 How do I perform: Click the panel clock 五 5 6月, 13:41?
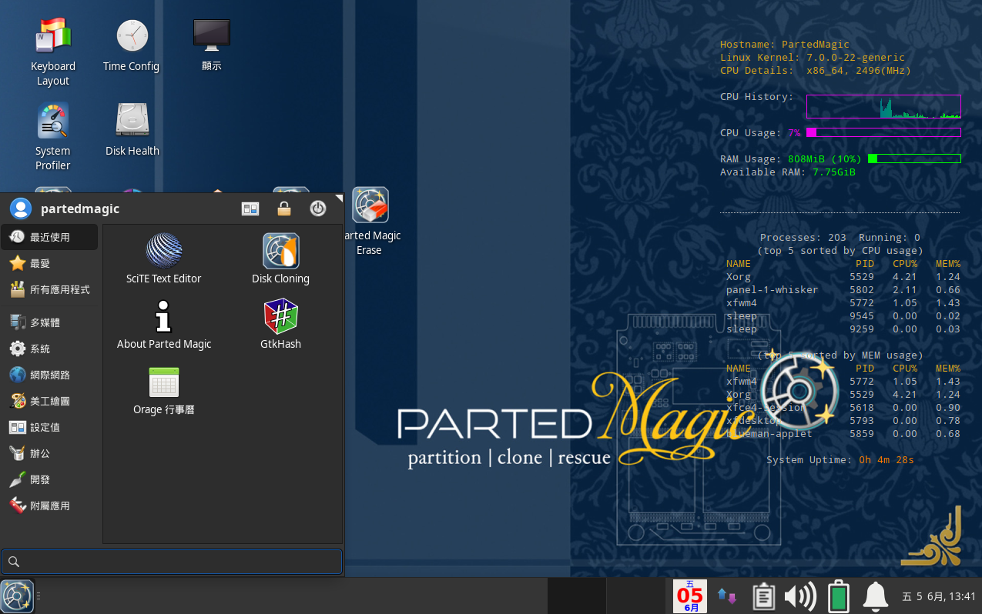click(939, 596)
